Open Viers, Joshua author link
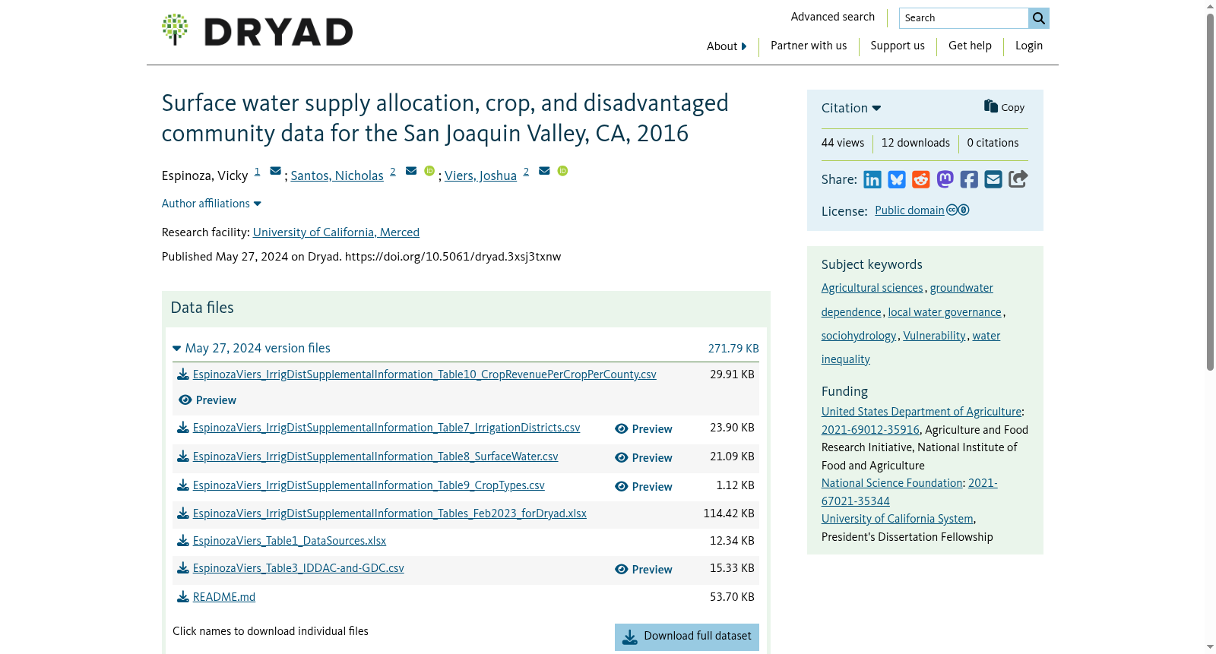The width and height of the screenshot is (1216, 654). (480, 175)
